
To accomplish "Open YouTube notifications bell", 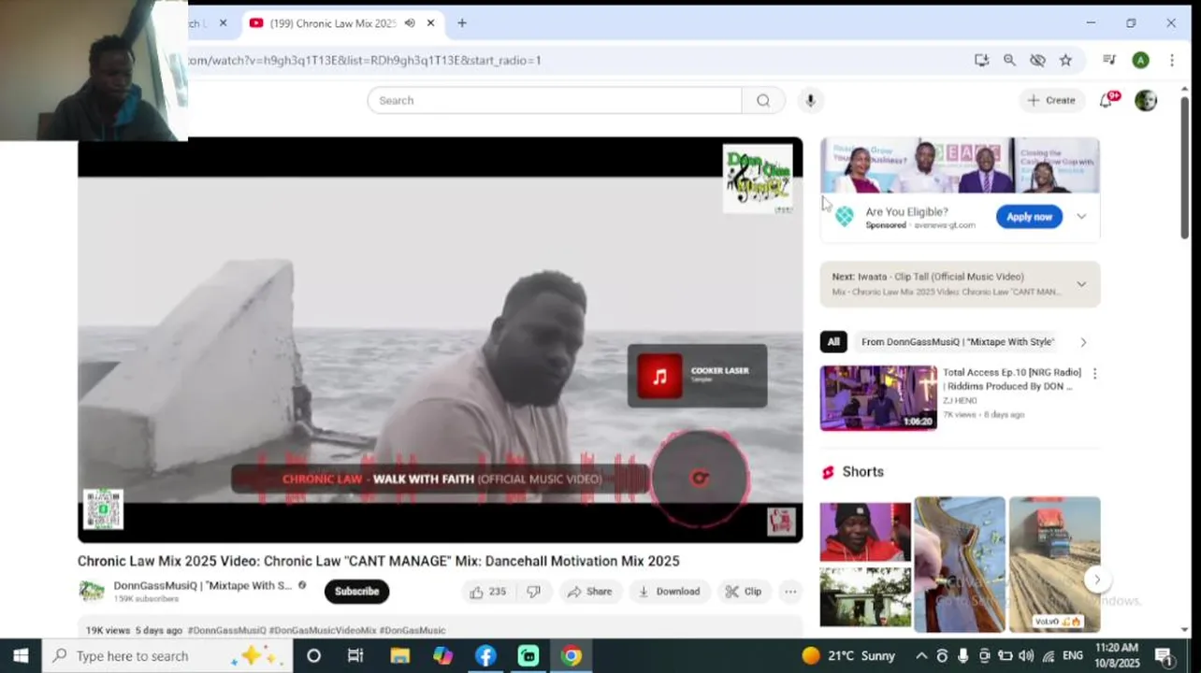I will pyautogui.click(x=1107, y=100).
